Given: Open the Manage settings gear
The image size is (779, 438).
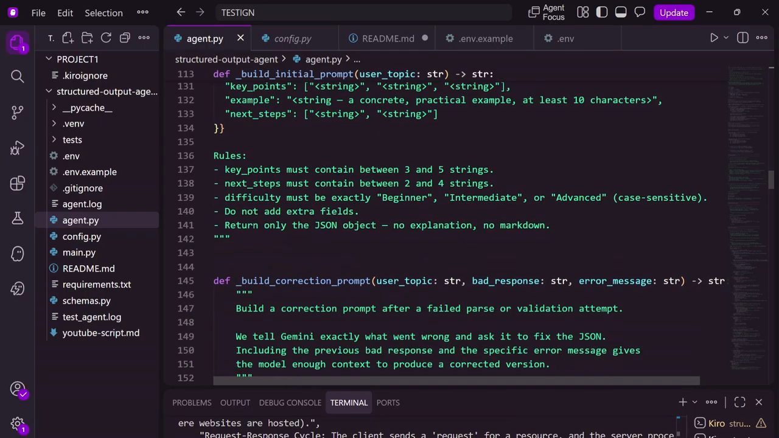Looking at the screenshot, I should (x=17, y=424).
